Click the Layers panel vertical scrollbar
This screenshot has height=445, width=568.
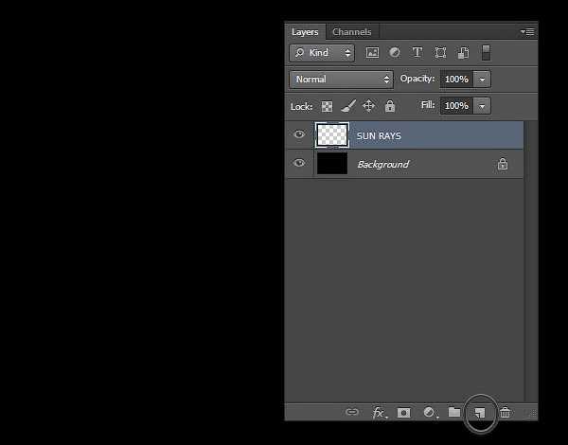pos(530,261)
